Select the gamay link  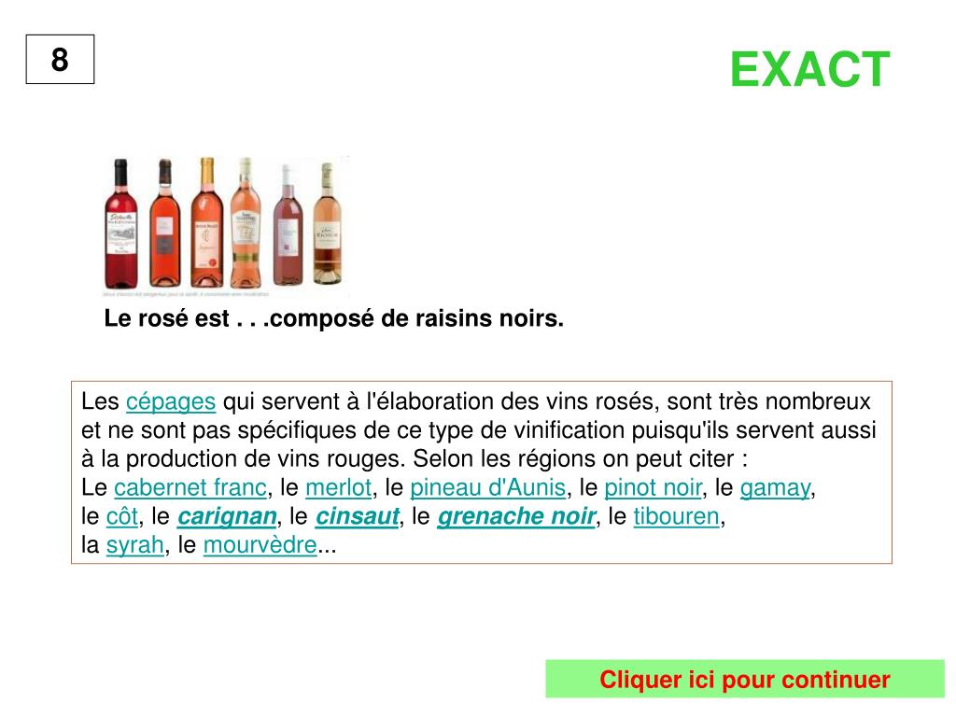[776, 487]
